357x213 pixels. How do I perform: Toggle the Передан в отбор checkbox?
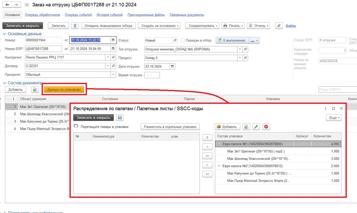tap(182, 40)
